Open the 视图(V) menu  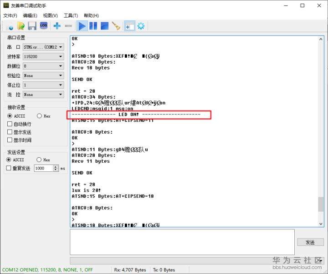tap(50, 15)
